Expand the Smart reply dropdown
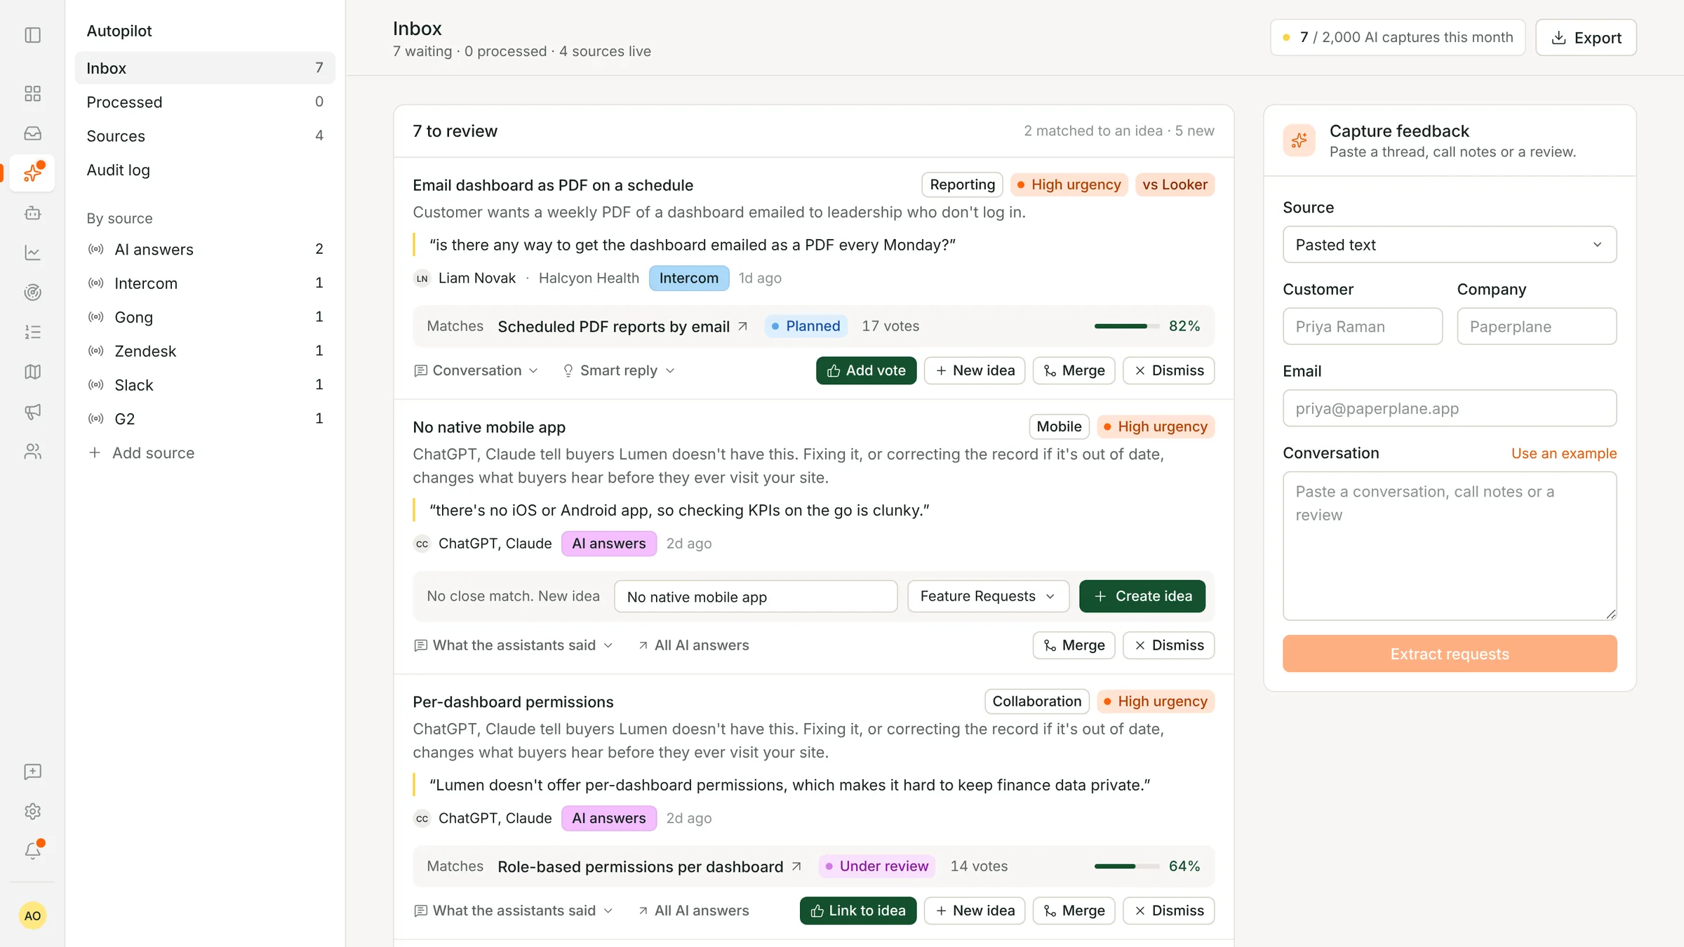This screenshot has width=1684, height=947. (618, 370)
